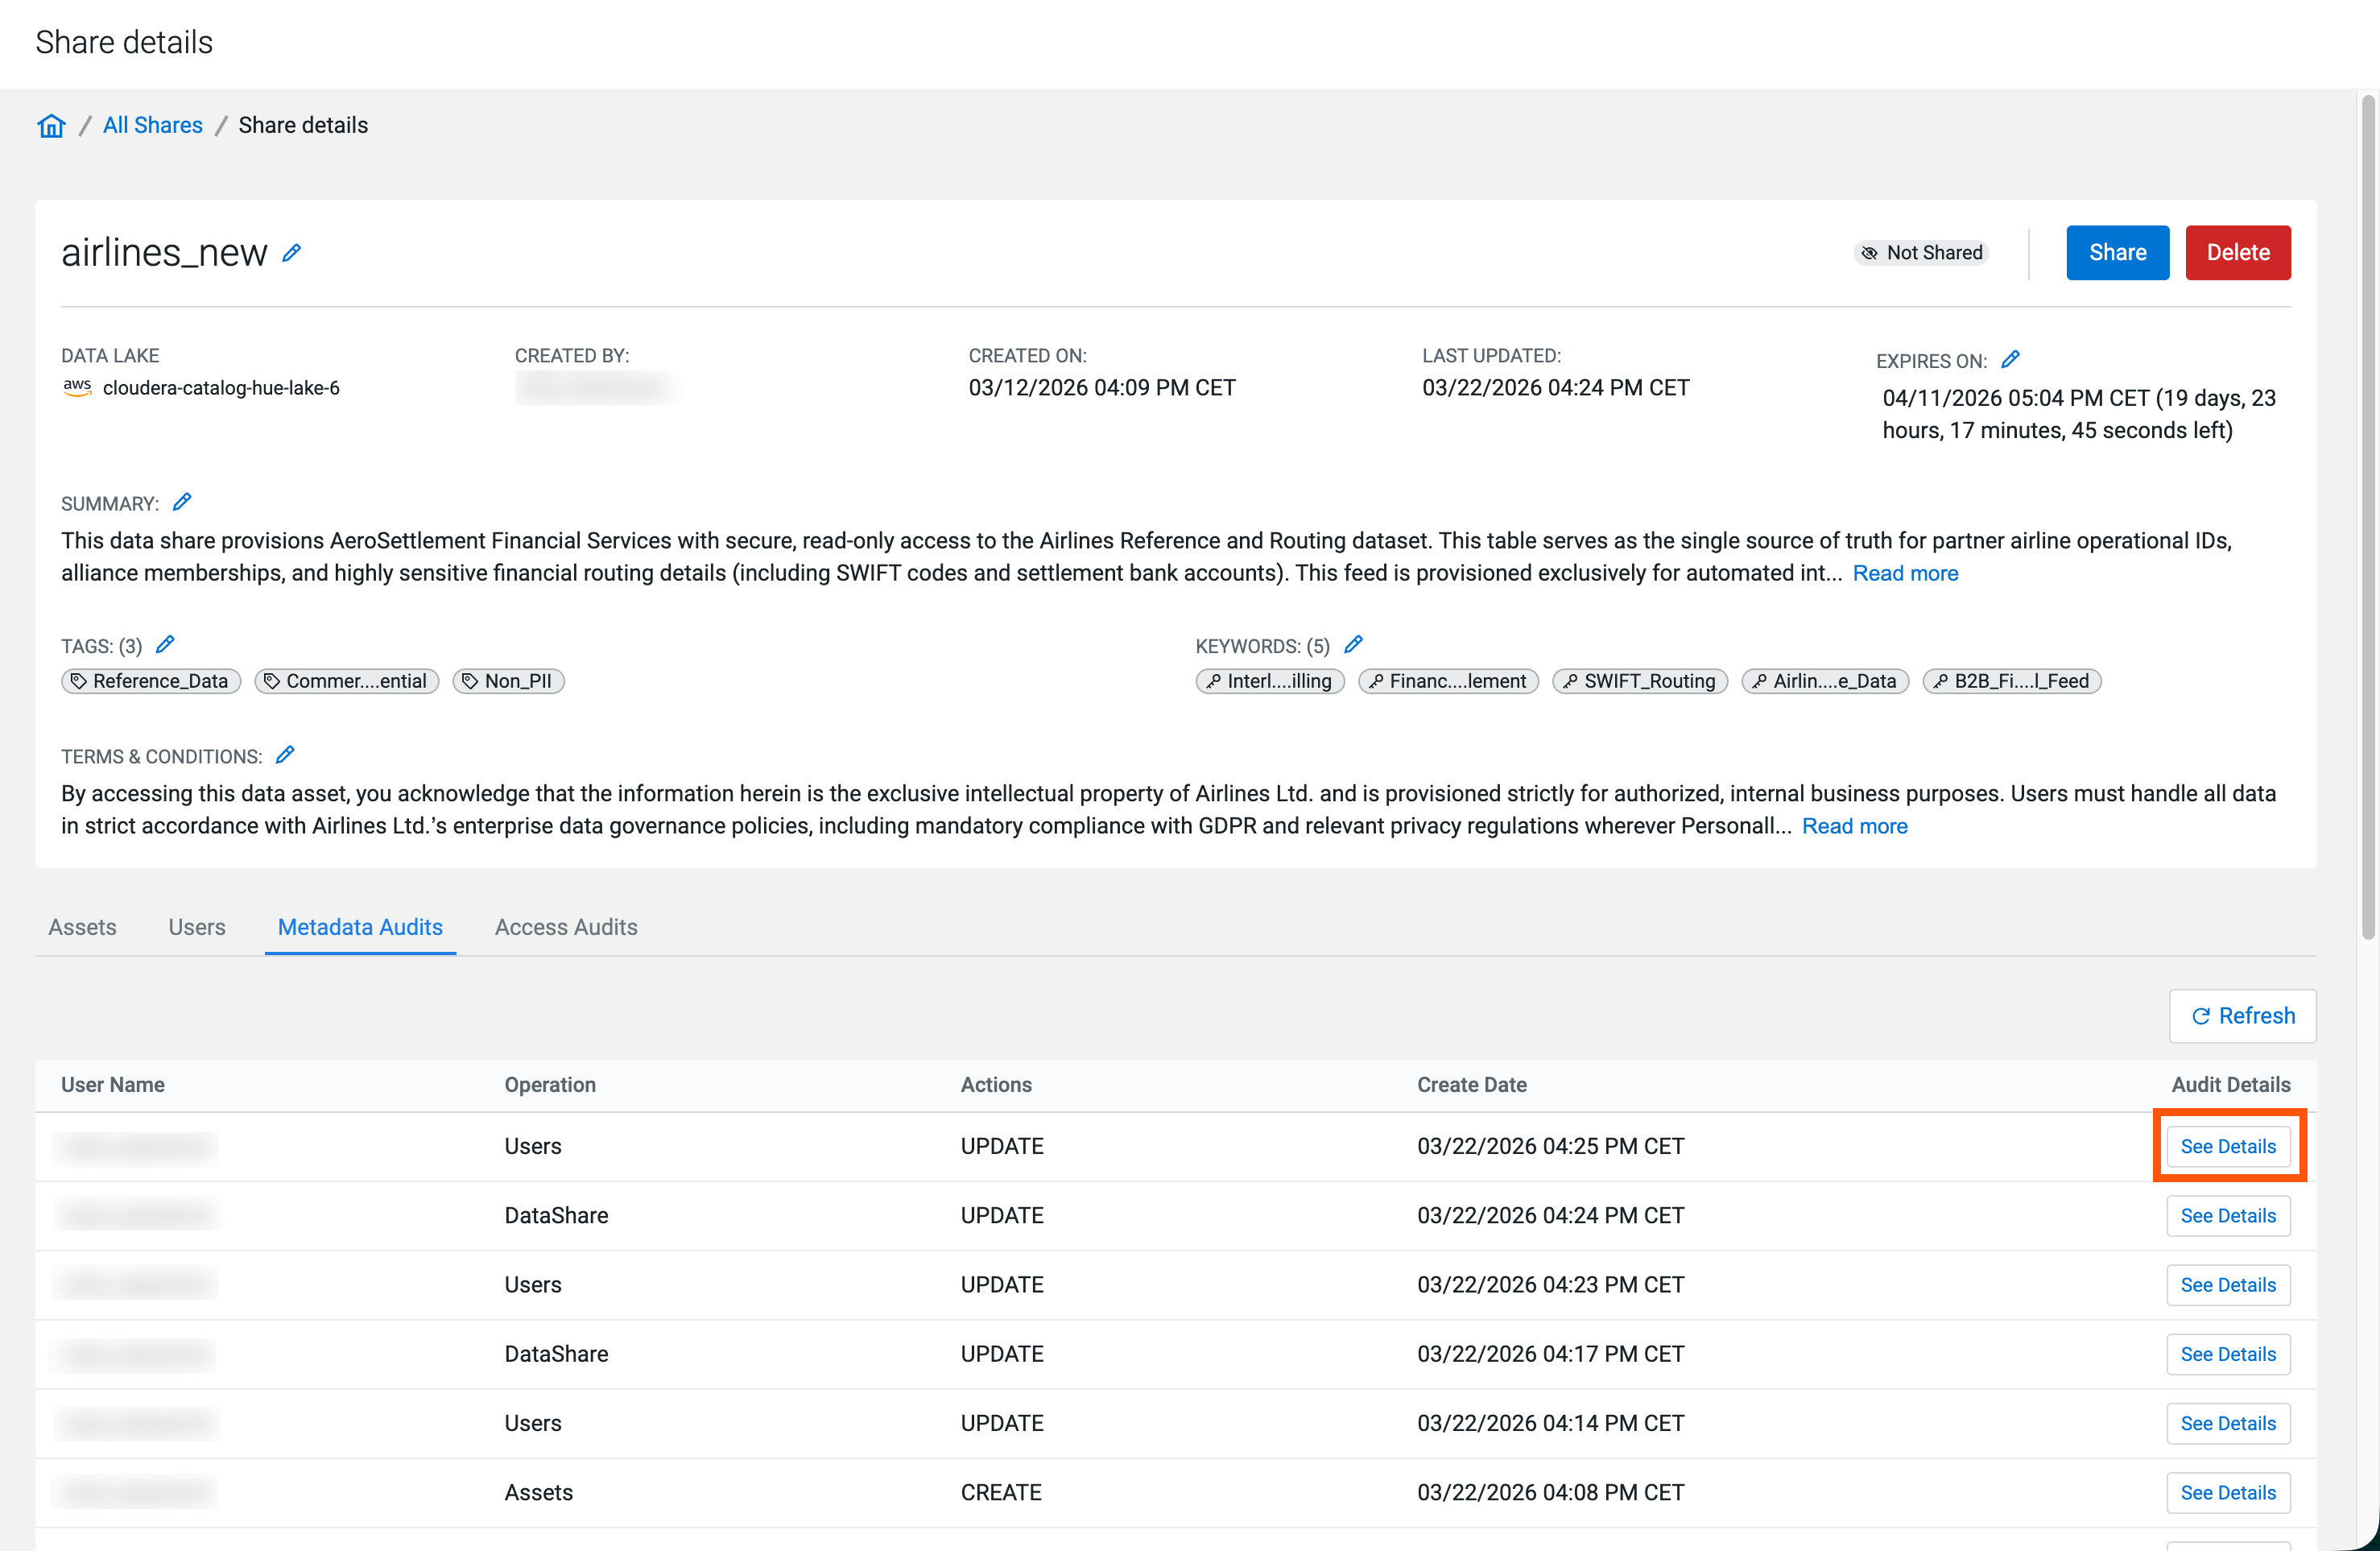Click the red Delete button

(2237, 253)
